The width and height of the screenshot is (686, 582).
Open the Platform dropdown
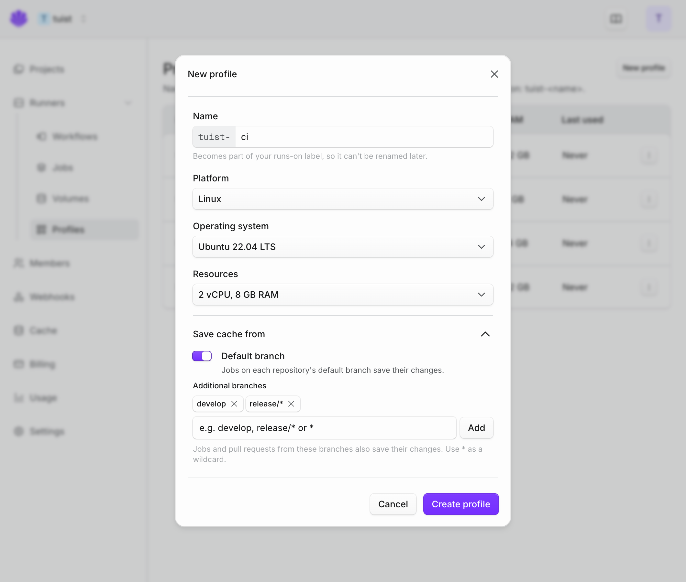click(343, 199)
